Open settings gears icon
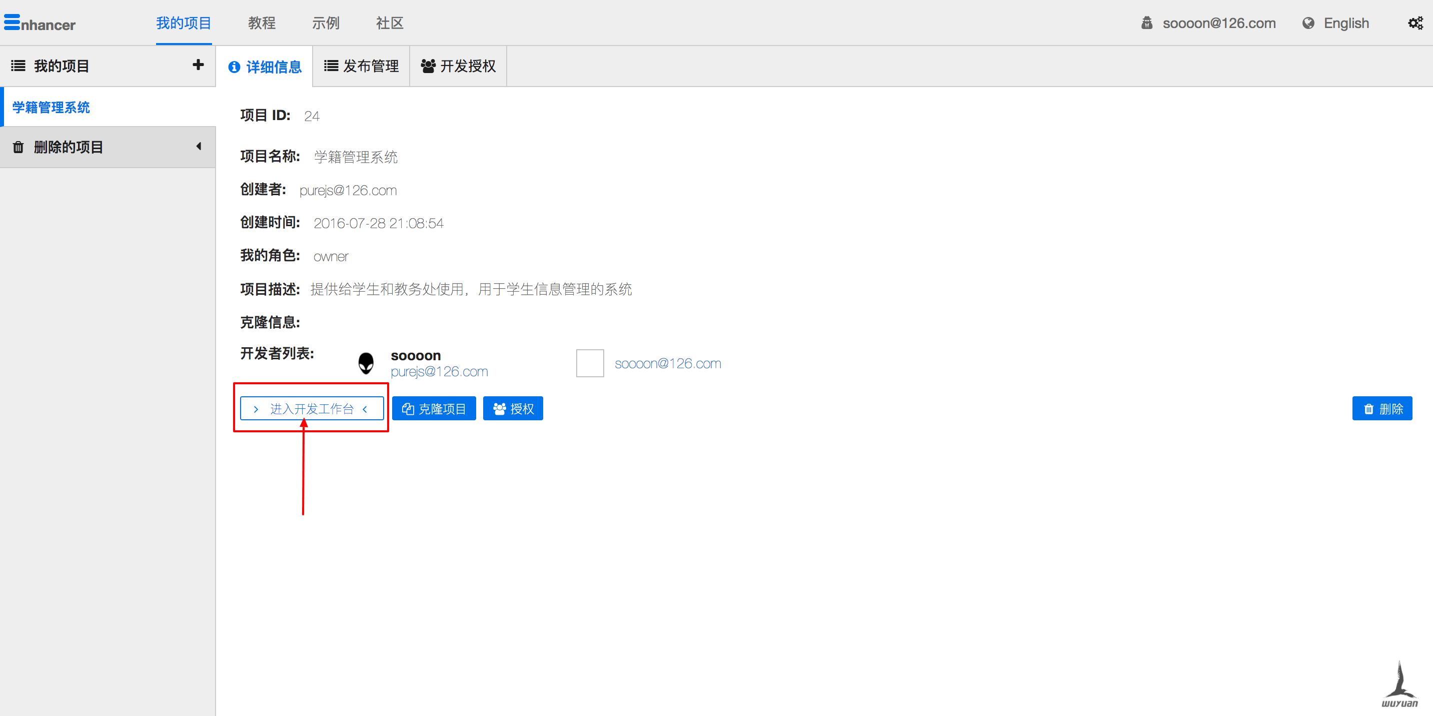The width and height of the screenshot is (1433, 716). (1415, 24)
